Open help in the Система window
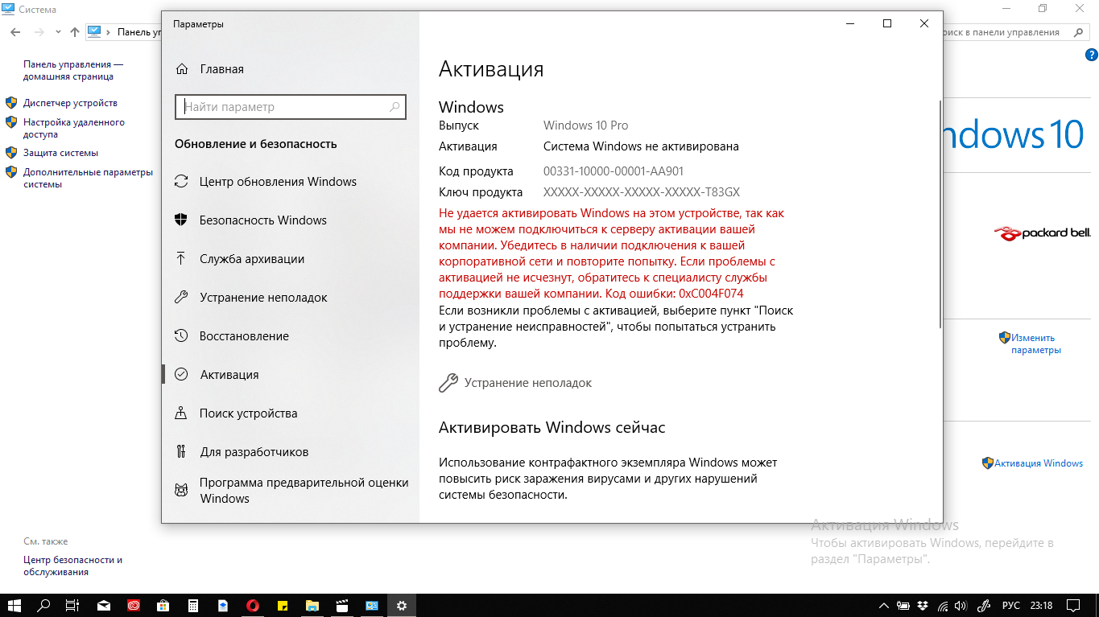The height and width of the screenshot is (617, 1099). 1092,55
